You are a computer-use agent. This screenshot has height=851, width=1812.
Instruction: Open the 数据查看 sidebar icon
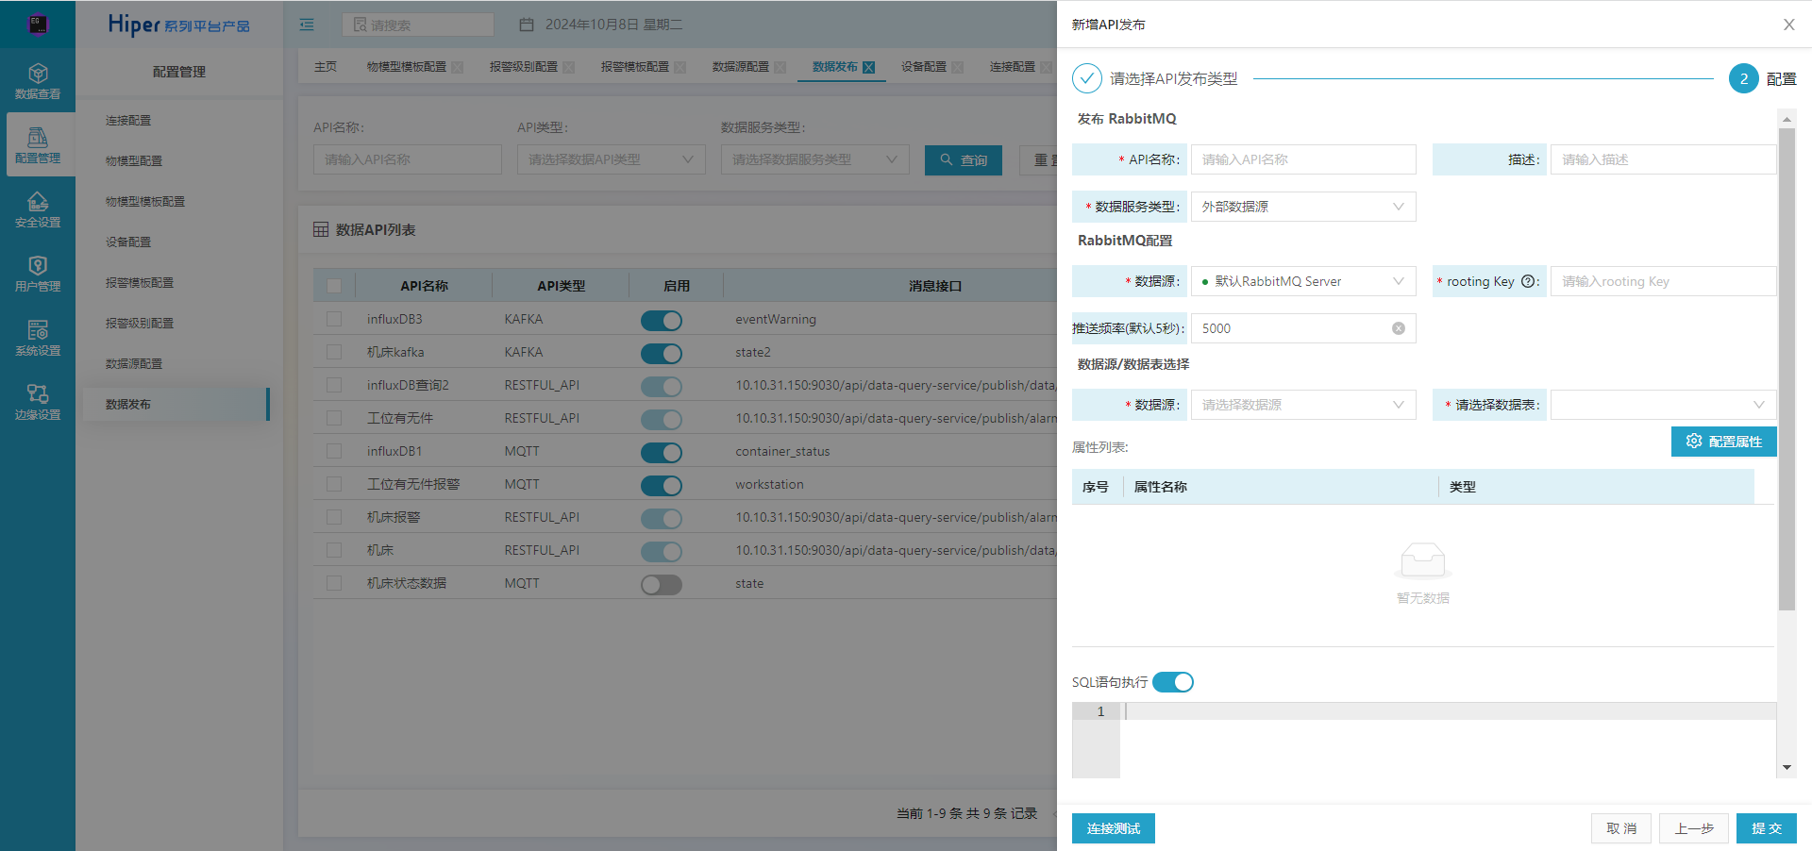[38, 81]
